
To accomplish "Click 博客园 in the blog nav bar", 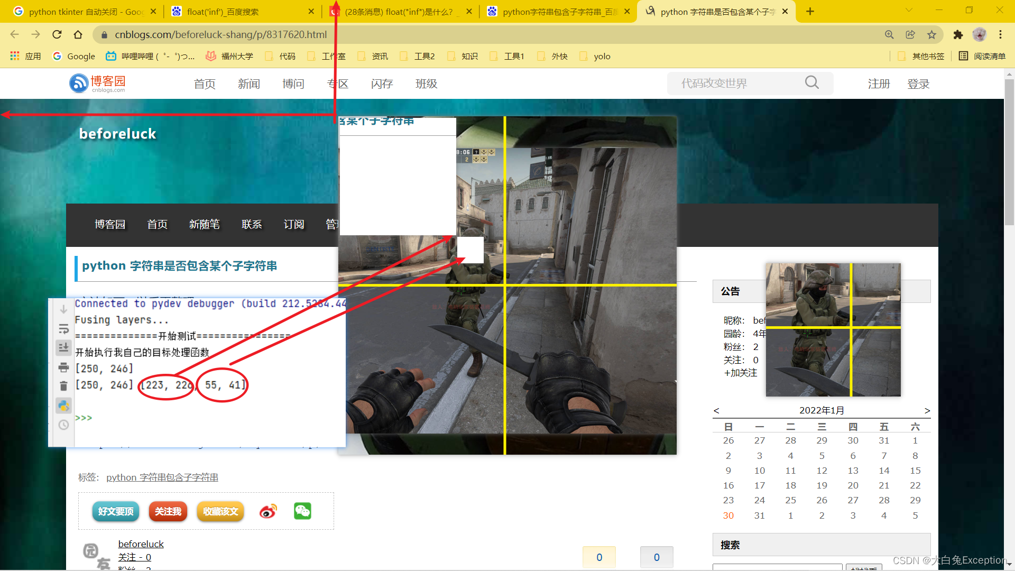I will click(110, 224).
